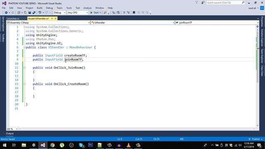Click the Publish button in status bar
This screenshot has width=265, height=149.
pos(256,139)
